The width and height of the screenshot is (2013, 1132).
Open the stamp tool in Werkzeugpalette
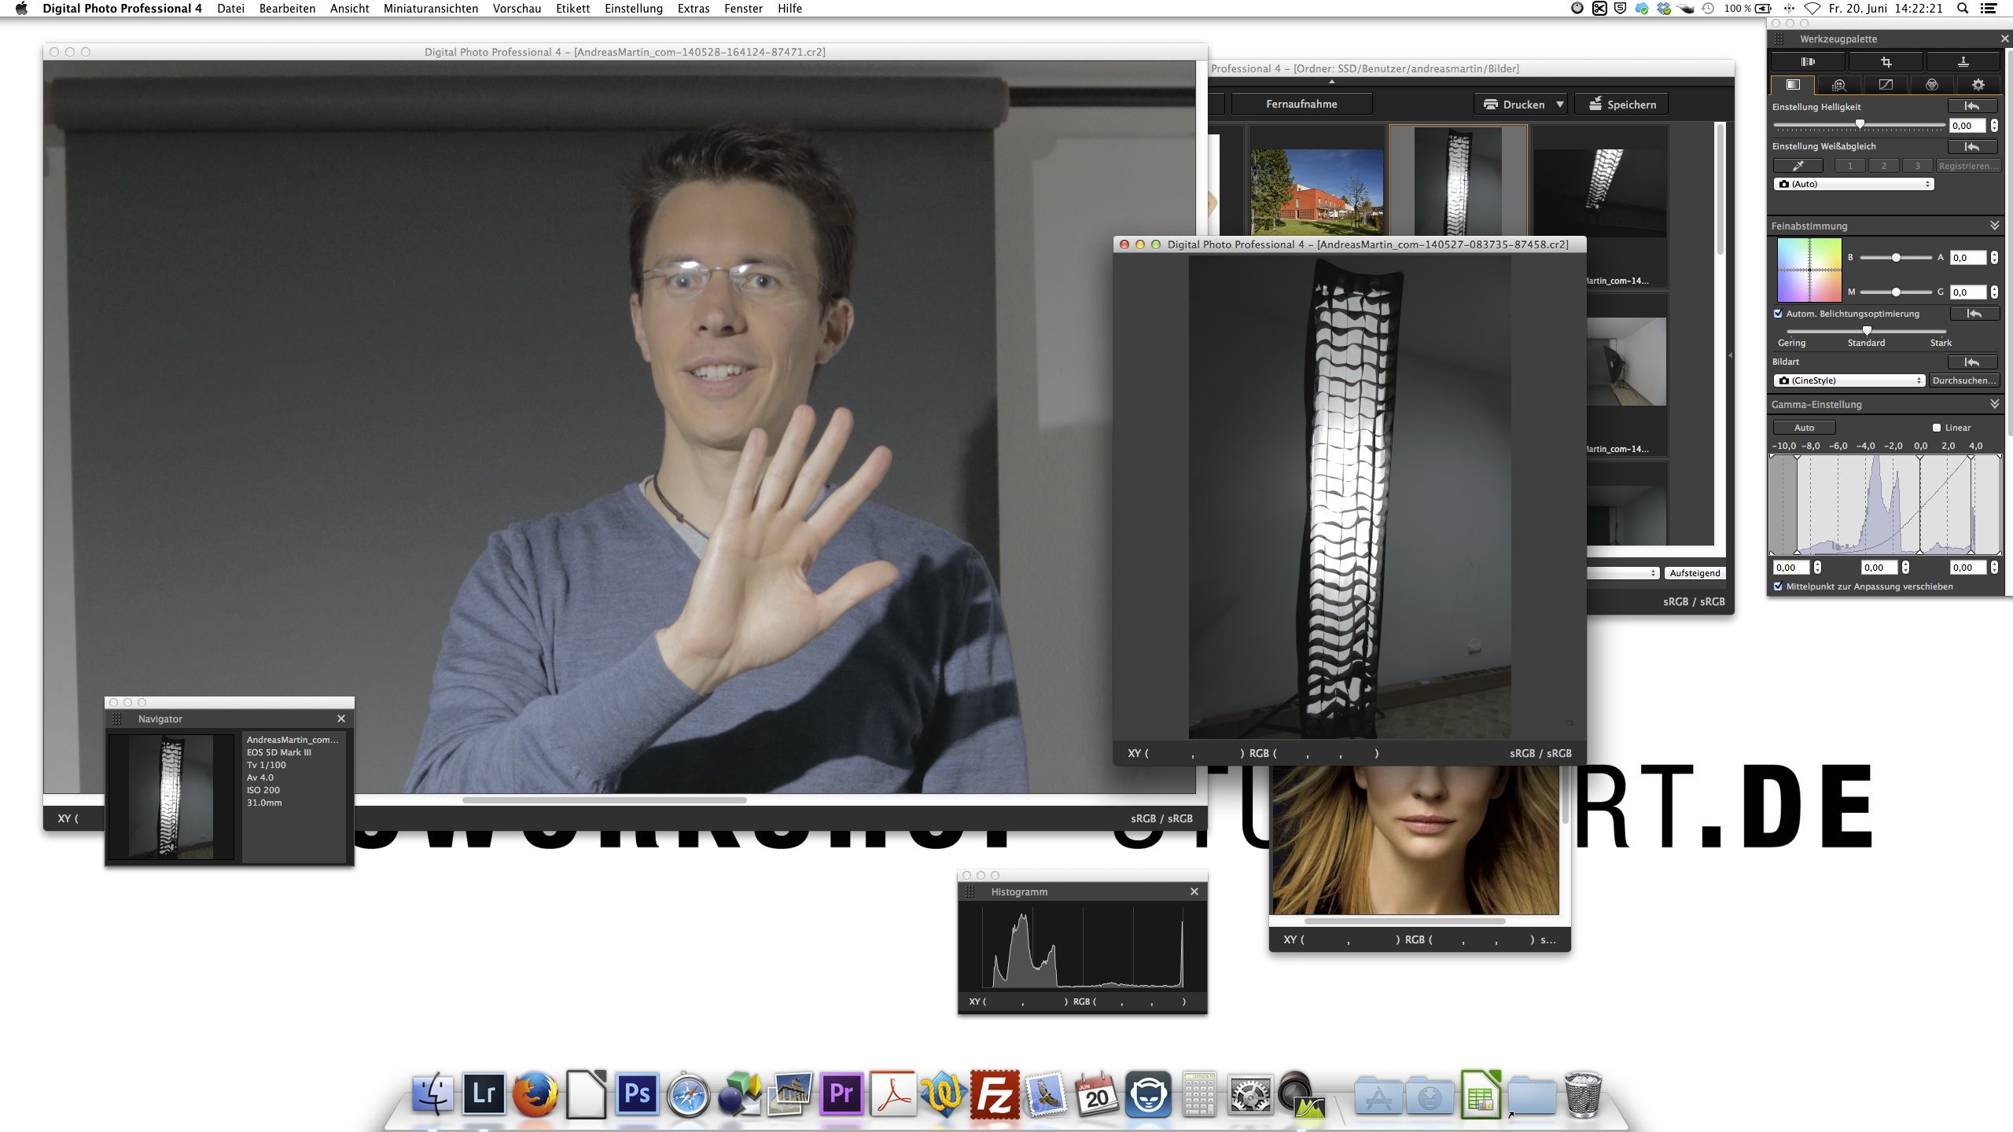tap(1962, 61)
